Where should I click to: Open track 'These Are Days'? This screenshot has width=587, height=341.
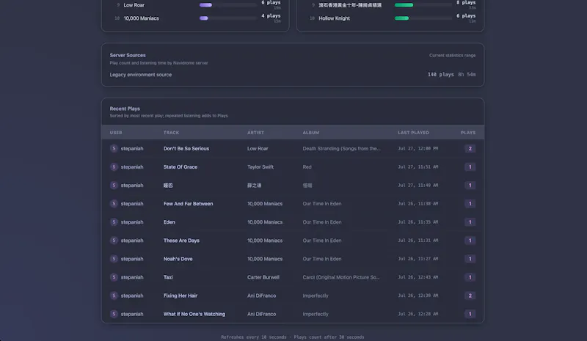(x=181, y=241)
